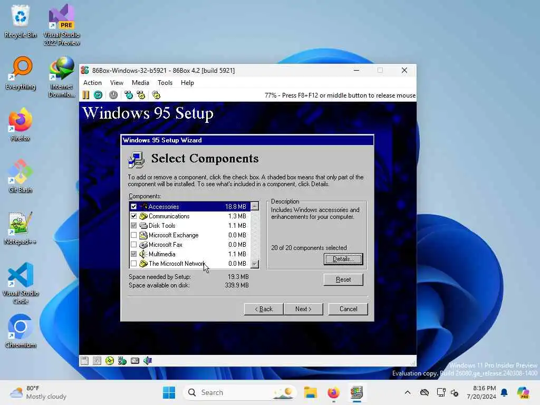Viewport: 540px width, 405px height.
Task: Select the Chromium desktop shortcut
Action: (x=21, y=332)
